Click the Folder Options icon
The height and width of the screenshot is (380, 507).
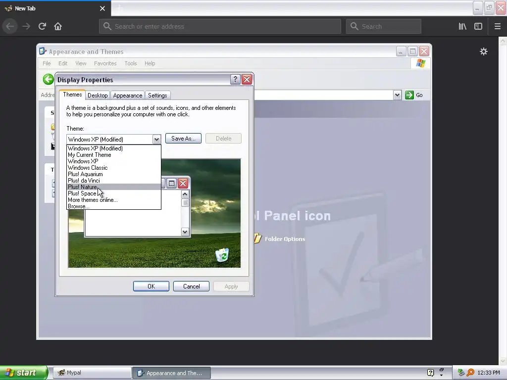pos(257,238)
